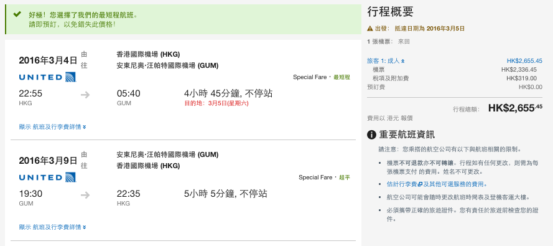553x246 pixels.
Task: Click the 行程概要 heading
Action: coord(390,12)
